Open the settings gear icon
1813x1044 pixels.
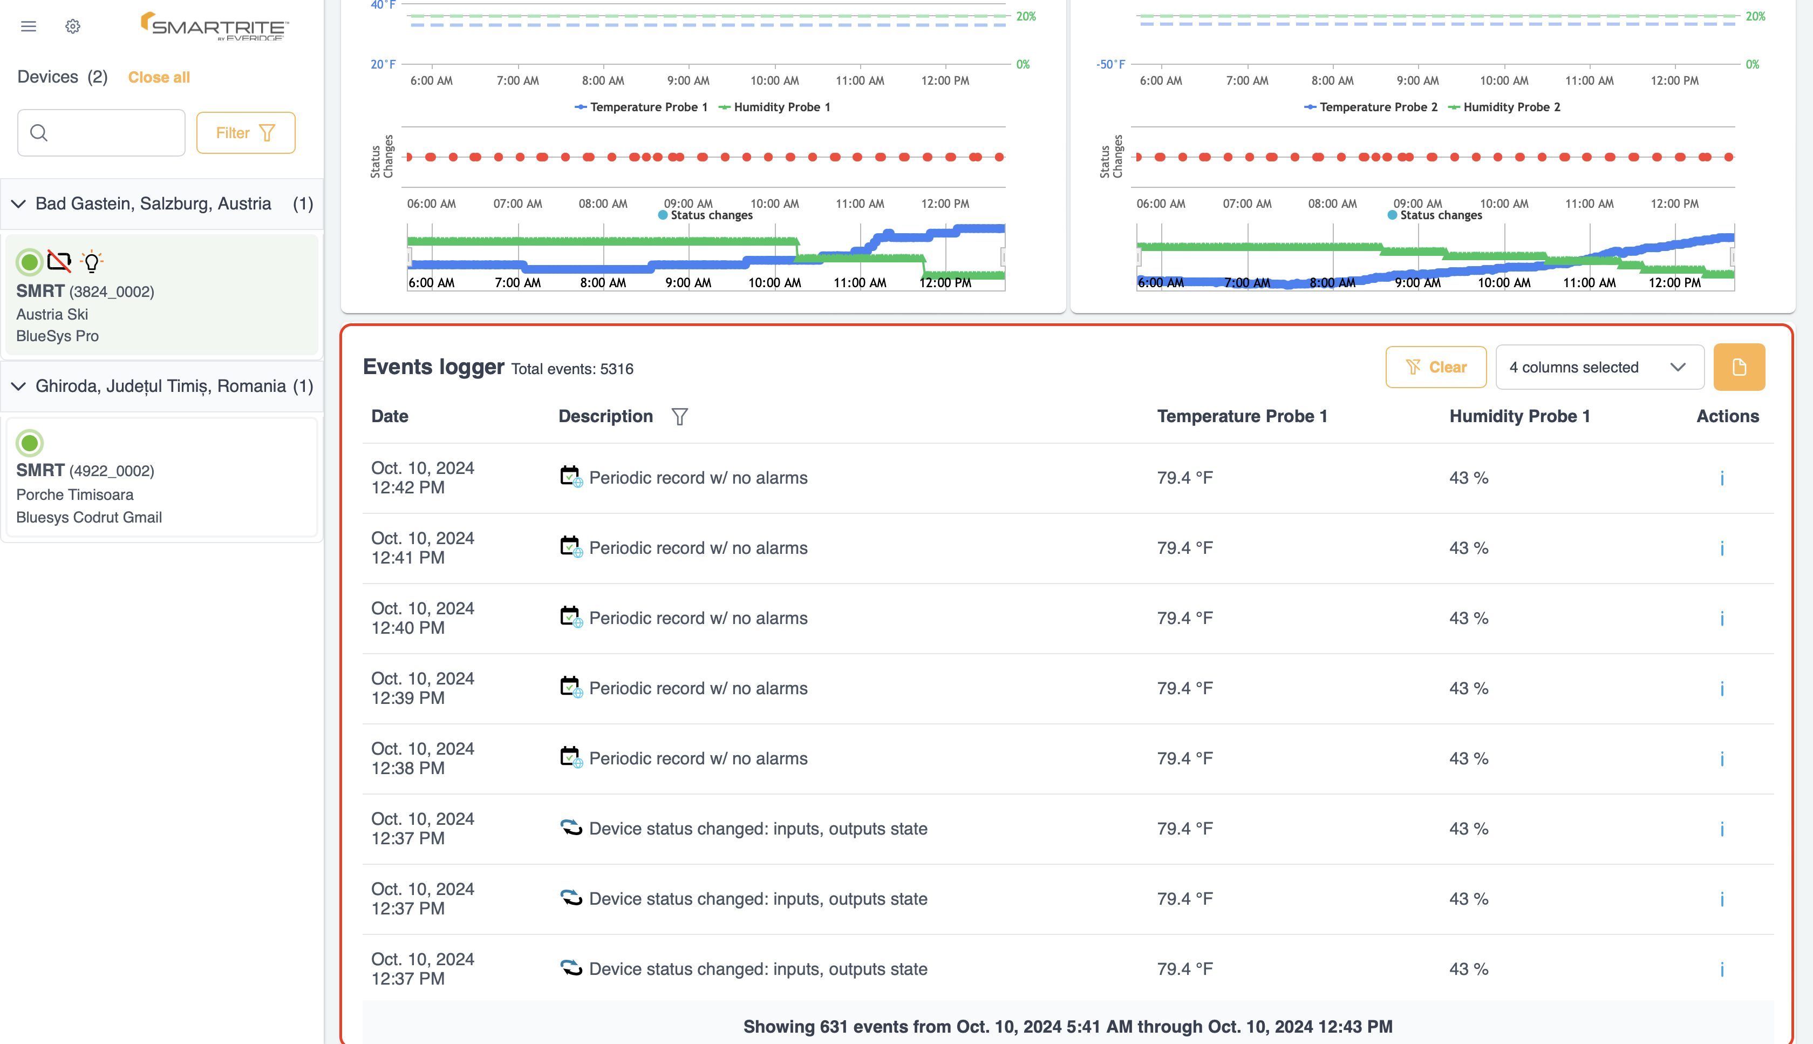pyautogui.click(x=72, y=26)
